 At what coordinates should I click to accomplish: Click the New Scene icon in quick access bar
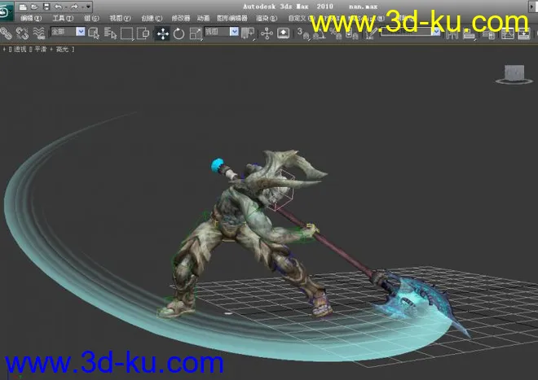click(23, 7)
